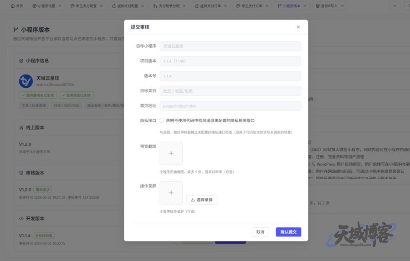Click the 业务域名已生效 tag

click(x=76, y=95)
